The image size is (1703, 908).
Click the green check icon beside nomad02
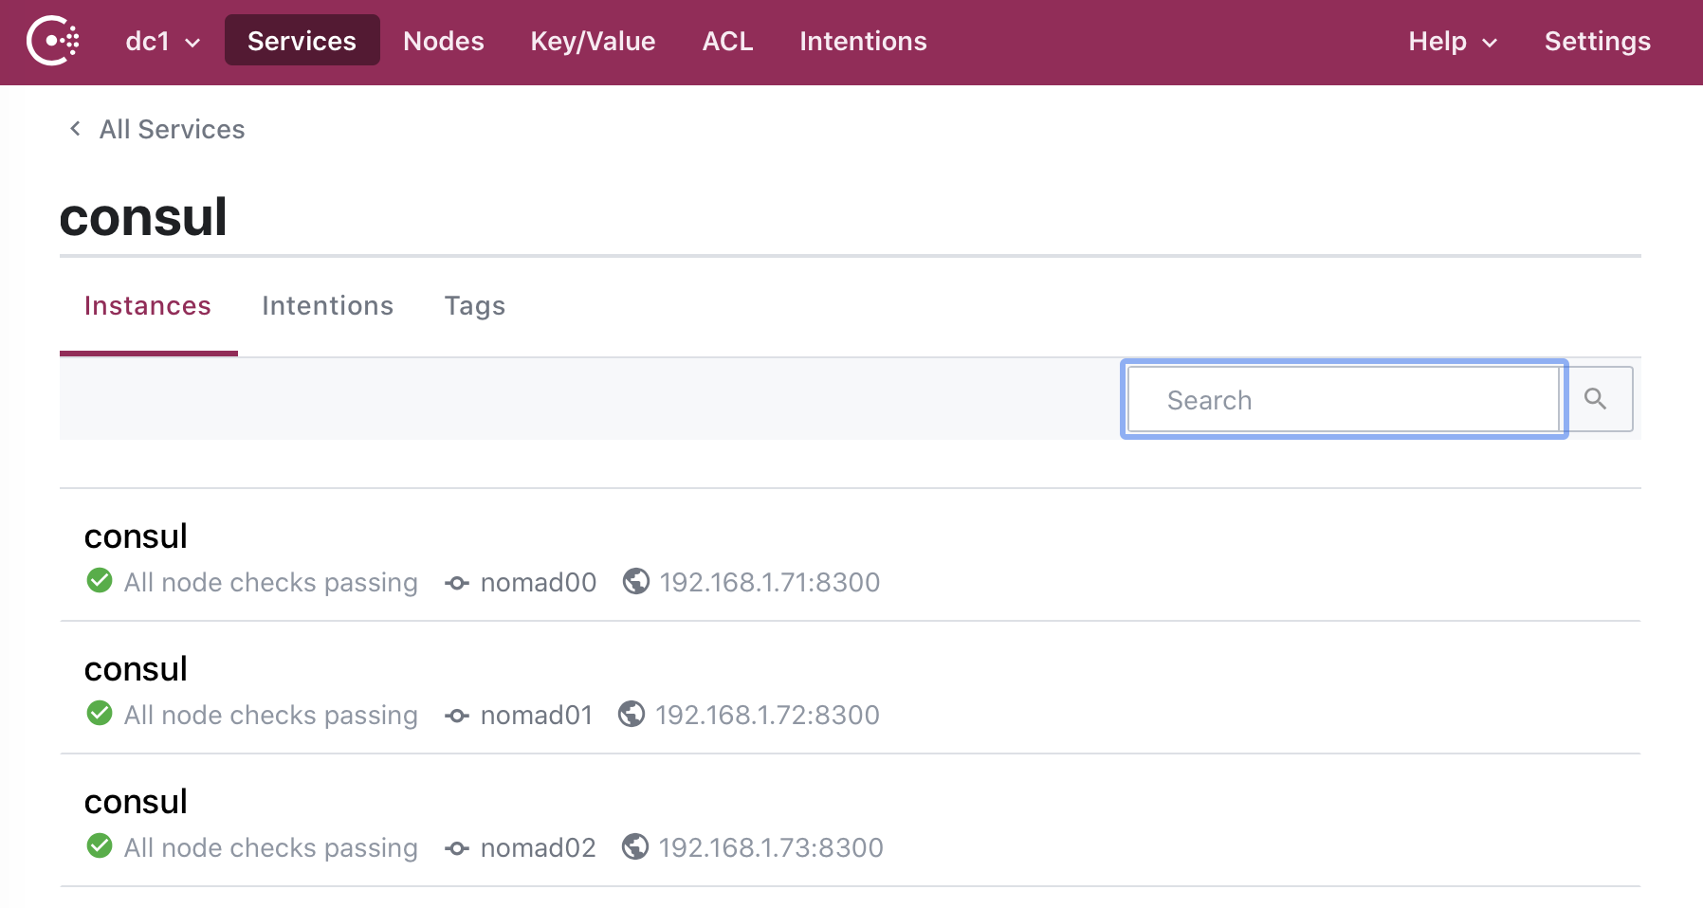tap(99, 847)
